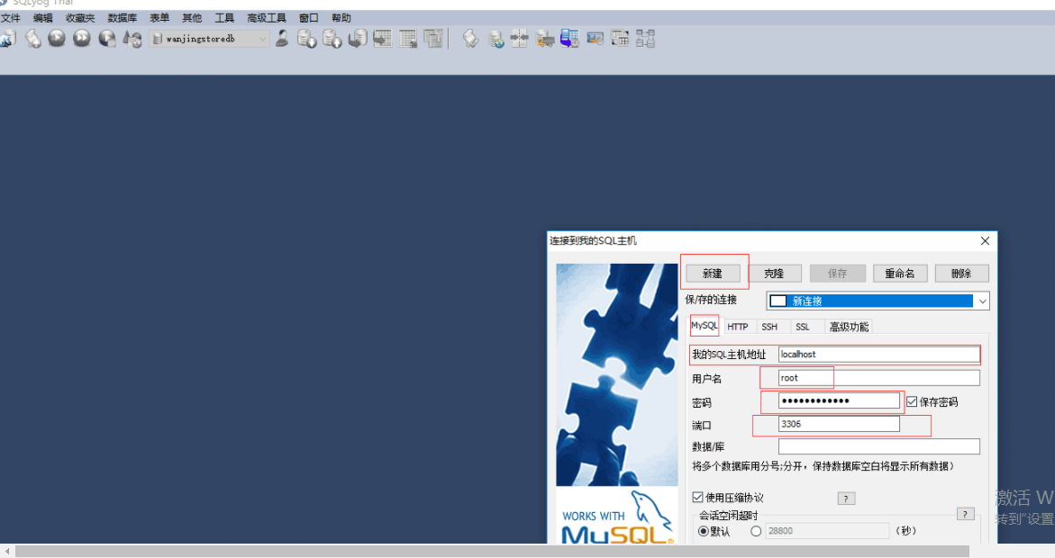Toggle the 保存密码 checkbox
Screen dimensions: 1055x558
912,401
